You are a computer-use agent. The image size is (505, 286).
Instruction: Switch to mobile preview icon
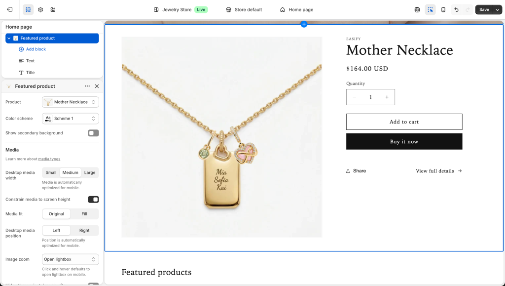pyautogui.click(x=443, y=9)
